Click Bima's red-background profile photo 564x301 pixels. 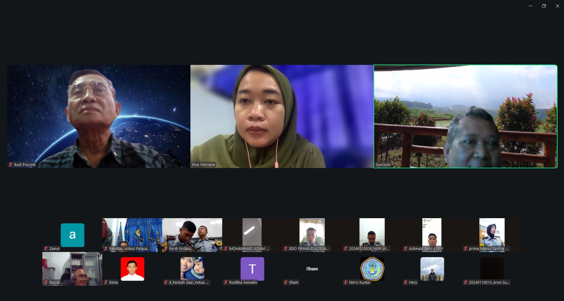tap(132, 269)
